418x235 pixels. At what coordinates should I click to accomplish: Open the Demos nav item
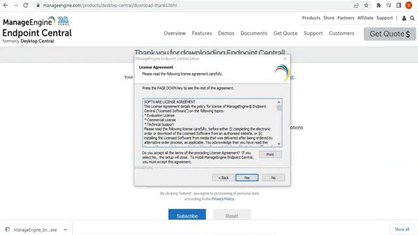point(226,33)
